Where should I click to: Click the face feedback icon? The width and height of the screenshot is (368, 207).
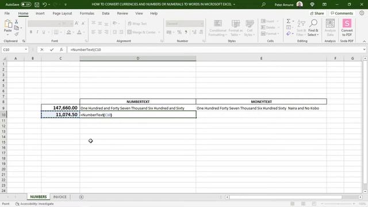tap(362, 13)
